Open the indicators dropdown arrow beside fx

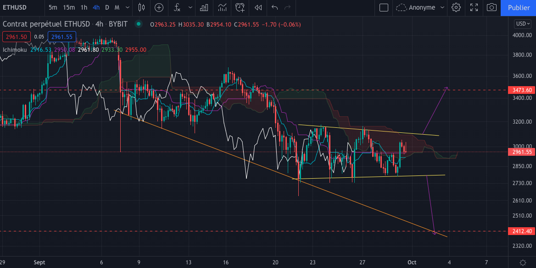pyautogui.click(x=190, y=8)
